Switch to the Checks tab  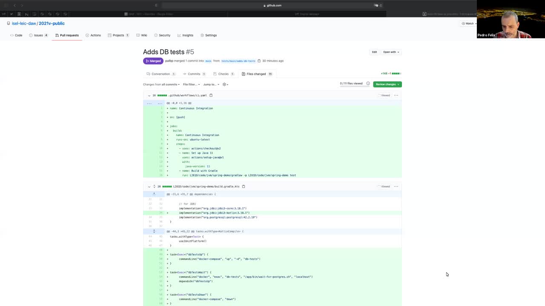coord(224,74)
